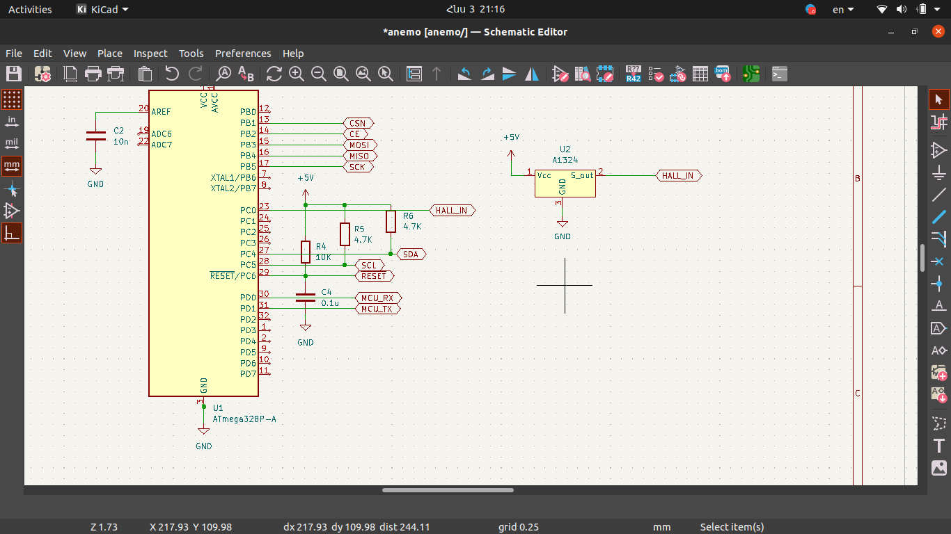Choose the Add wire tool
The image size is (951, 534).
938,195
